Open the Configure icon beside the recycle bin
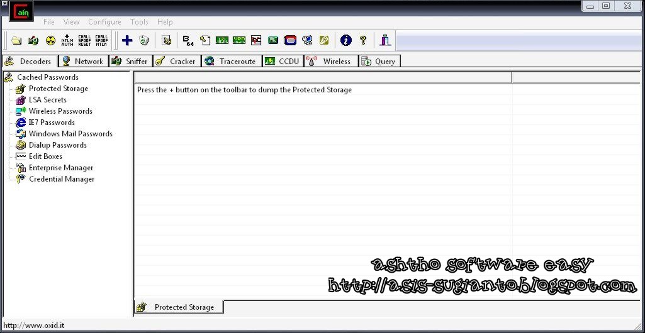This screenshot has height=333, width=645. click(x=167, y=40)
